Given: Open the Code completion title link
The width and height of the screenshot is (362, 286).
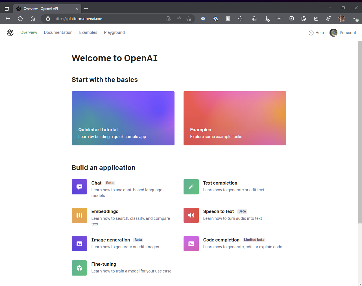Looking at the screenshot, I should tap(221, 240).
